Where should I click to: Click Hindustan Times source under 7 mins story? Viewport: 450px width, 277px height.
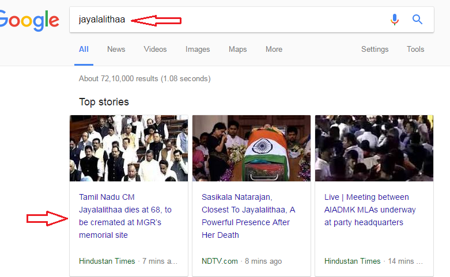(x=107, y=261)
